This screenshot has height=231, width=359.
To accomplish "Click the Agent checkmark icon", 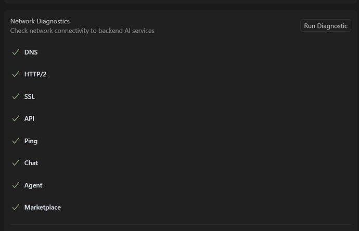I will point(16,185).
